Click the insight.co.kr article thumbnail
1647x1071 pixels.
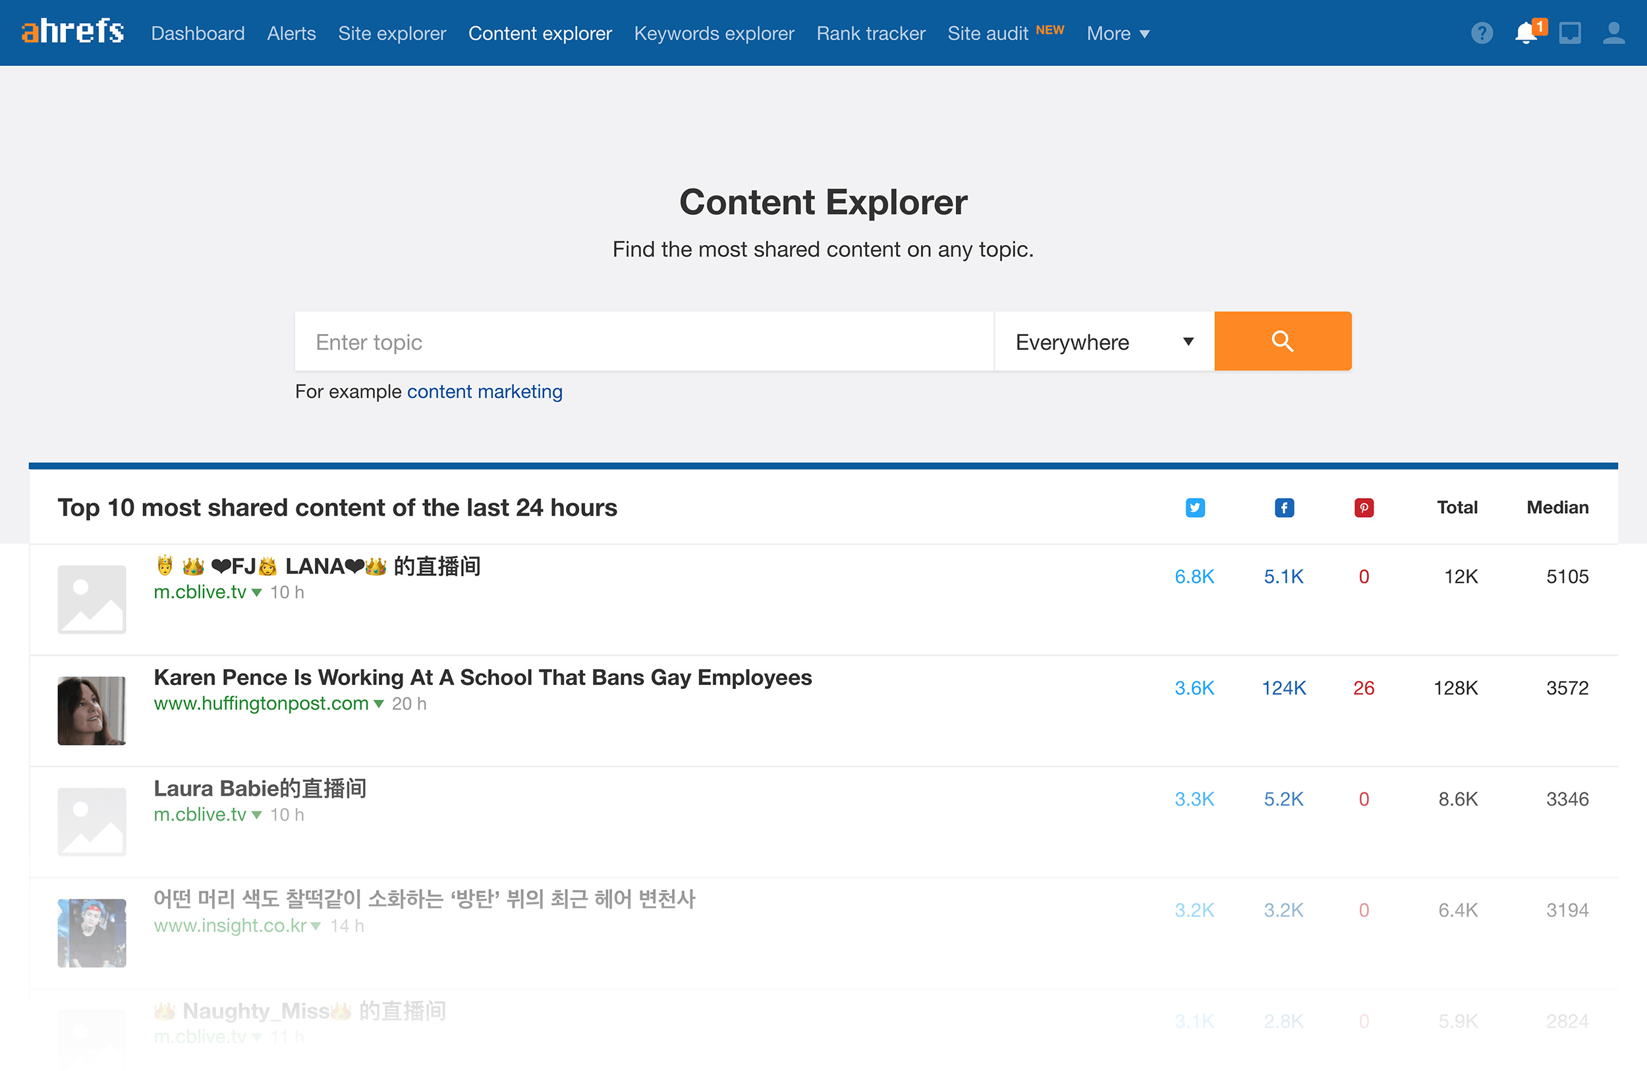tap(92, 933)
